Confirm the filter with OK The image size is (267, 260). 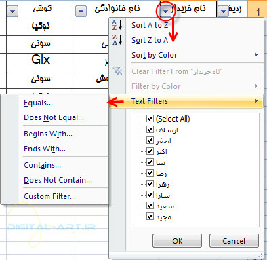(177, 241)
